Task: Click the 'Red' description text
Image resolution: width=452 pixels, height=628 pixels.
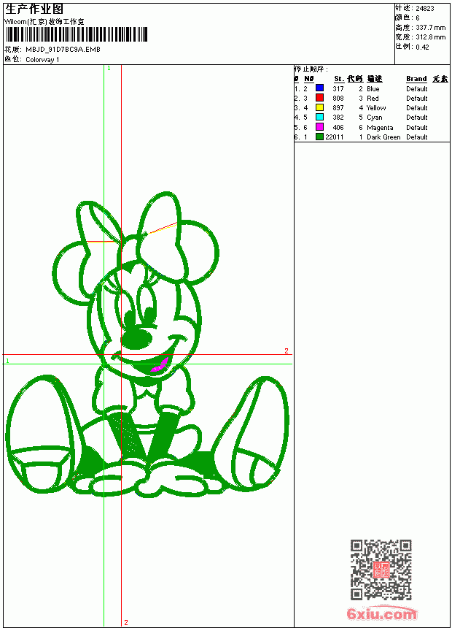Action: pos(373,99)
